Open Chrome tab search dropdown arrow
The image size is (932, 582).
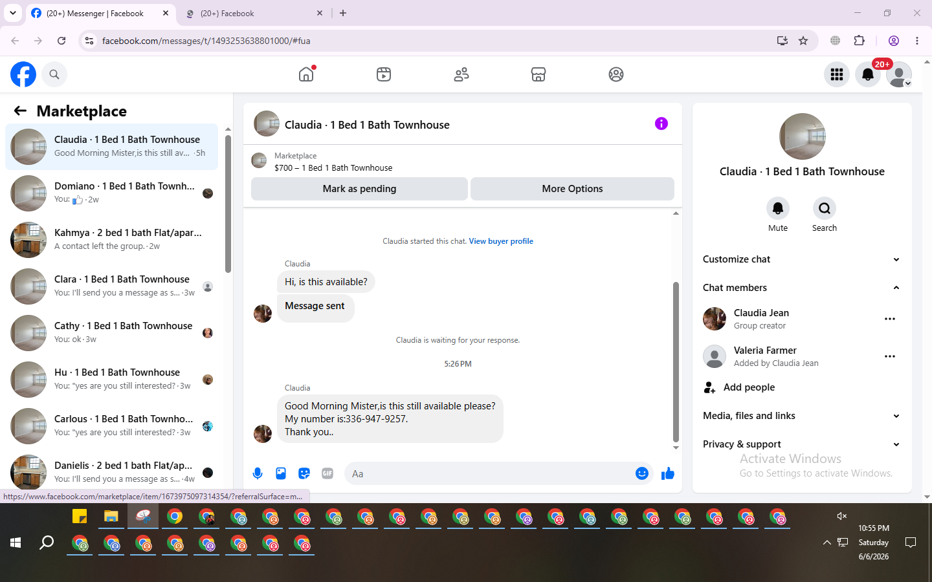point(13,13)
